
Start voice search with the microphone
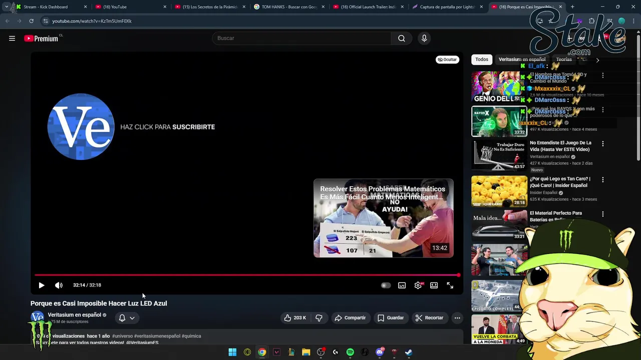424,38
